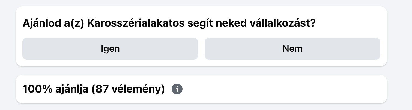This screenshot has height=110, width=412.
Task: Click the "100% ajánlja (87 vélemény)" text
Action: click(94, 89)
